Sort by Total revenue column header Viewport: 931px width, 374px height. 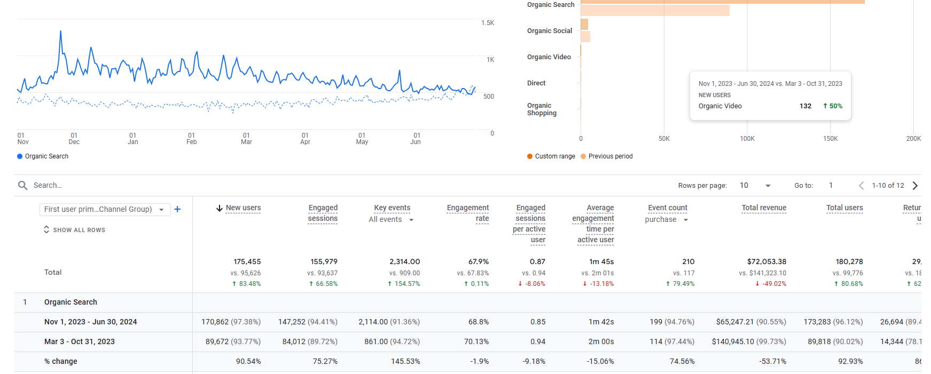click(x=764, y=208)
